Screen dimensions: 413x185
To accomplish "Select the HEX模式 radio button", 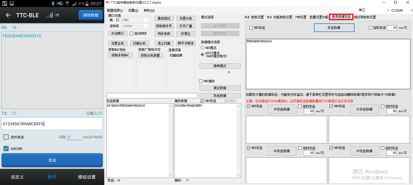I will tap(202, 48).
